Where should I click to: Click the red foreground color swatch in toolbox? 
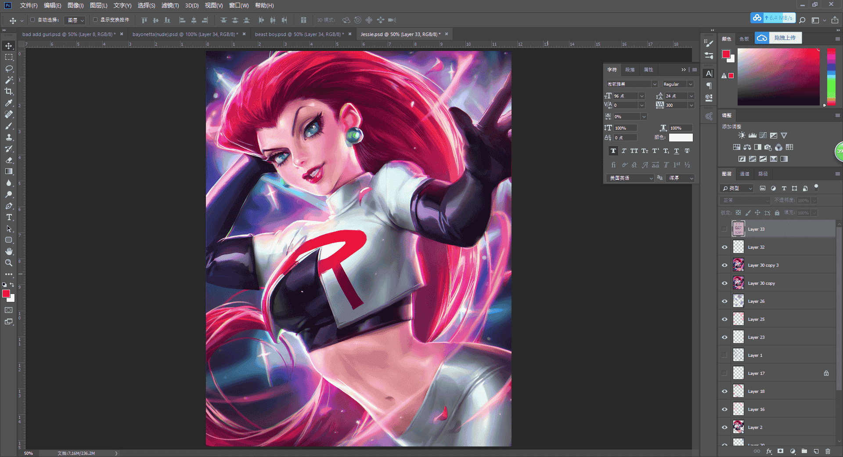(6, 294)
